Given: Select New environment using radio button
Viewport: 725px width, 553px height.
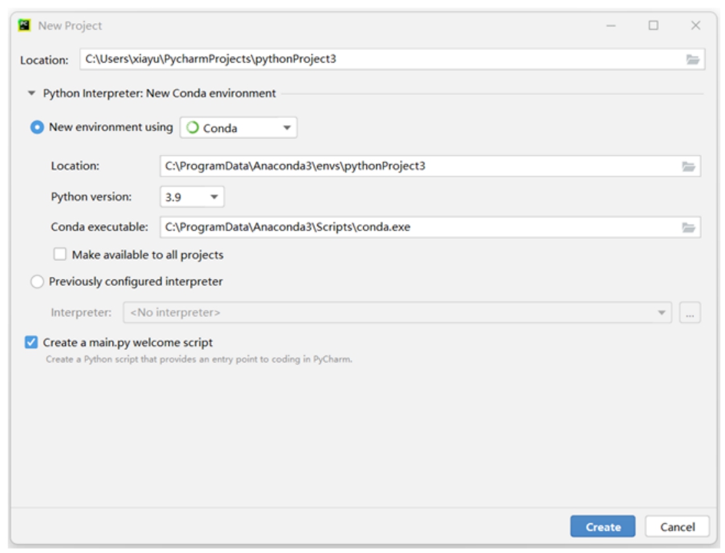Looking at the screenshot, I should (37, 127).
